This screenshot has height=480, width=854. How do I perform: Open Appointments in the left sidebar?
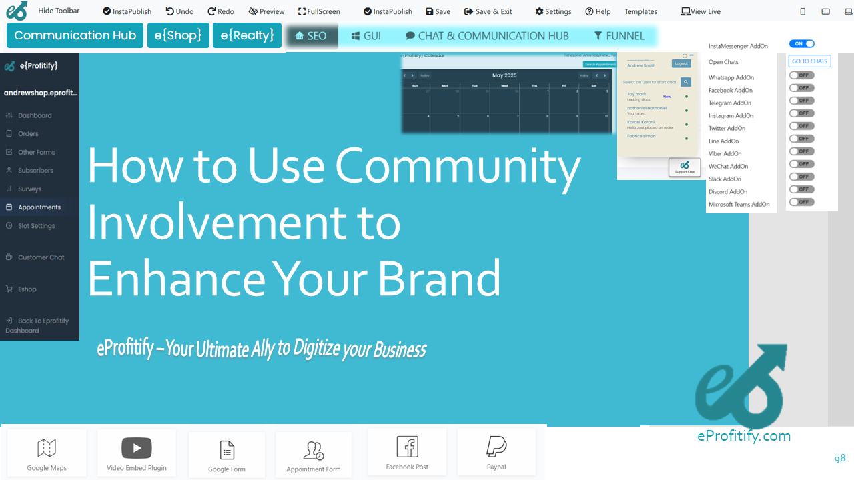(39, 207)
